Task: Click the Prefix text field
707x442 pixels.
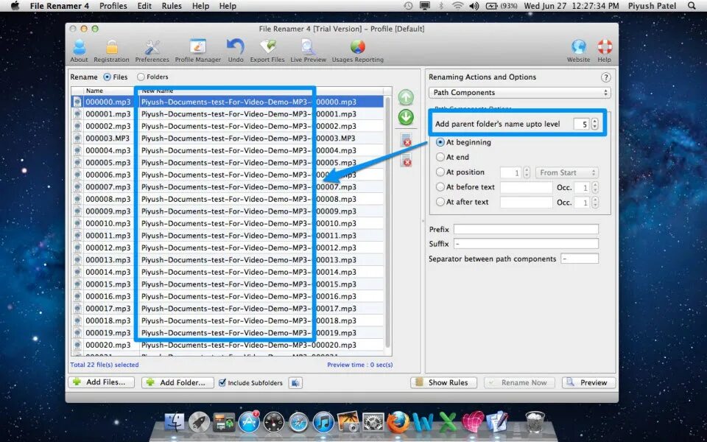Action: tap(526, 229)
